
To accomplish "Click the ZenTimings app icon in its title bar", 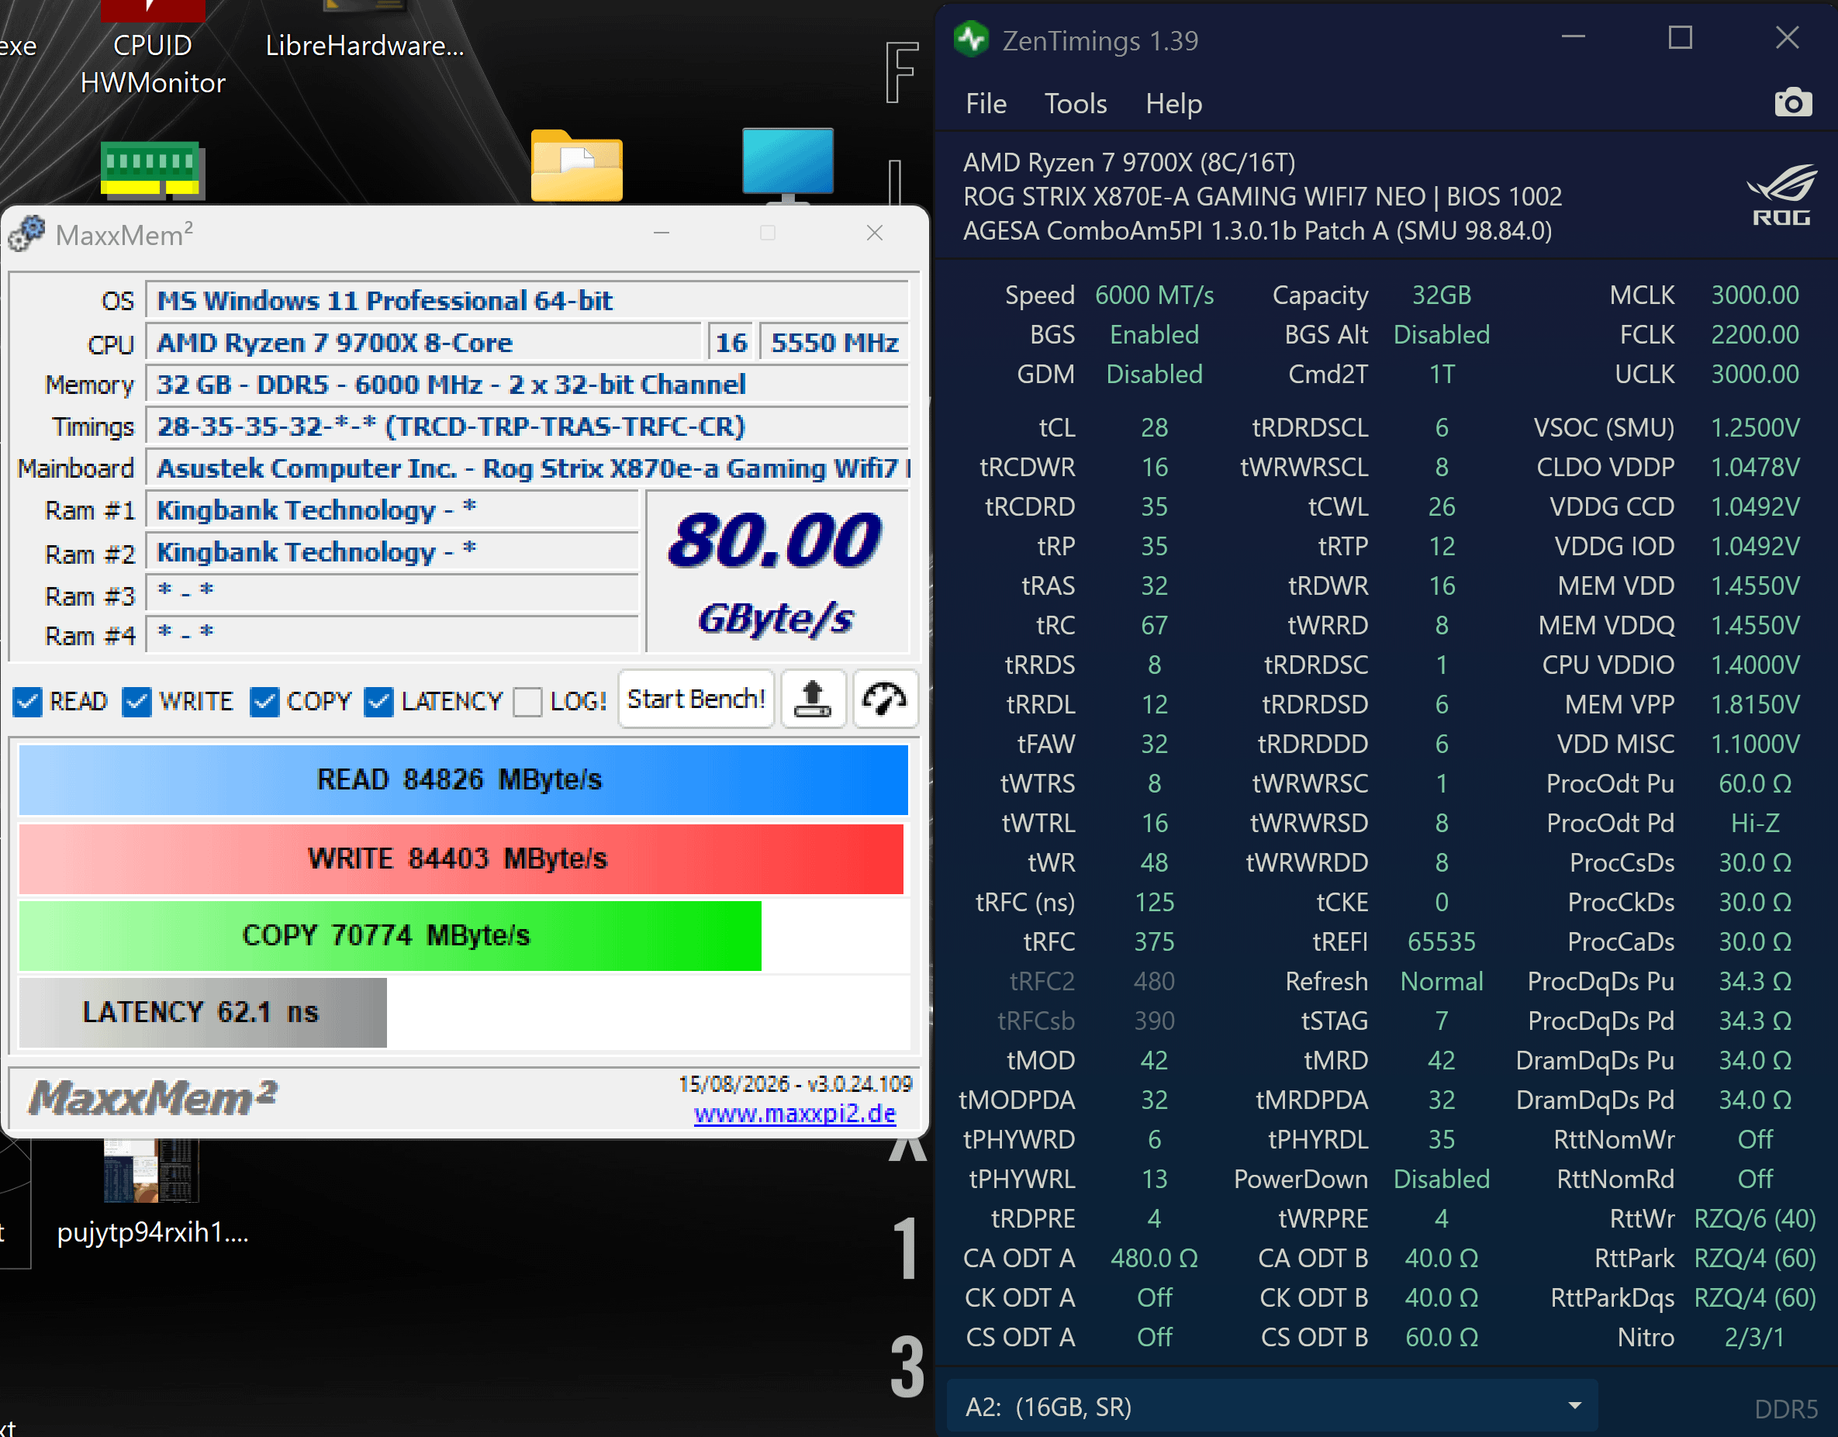I will pyautogui.click(x=971, y=40).
